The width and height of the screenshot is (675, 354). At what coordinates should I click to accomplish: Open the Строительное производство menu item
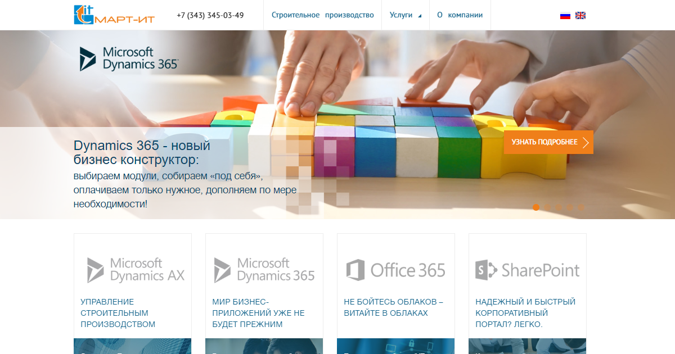point(322,15)
